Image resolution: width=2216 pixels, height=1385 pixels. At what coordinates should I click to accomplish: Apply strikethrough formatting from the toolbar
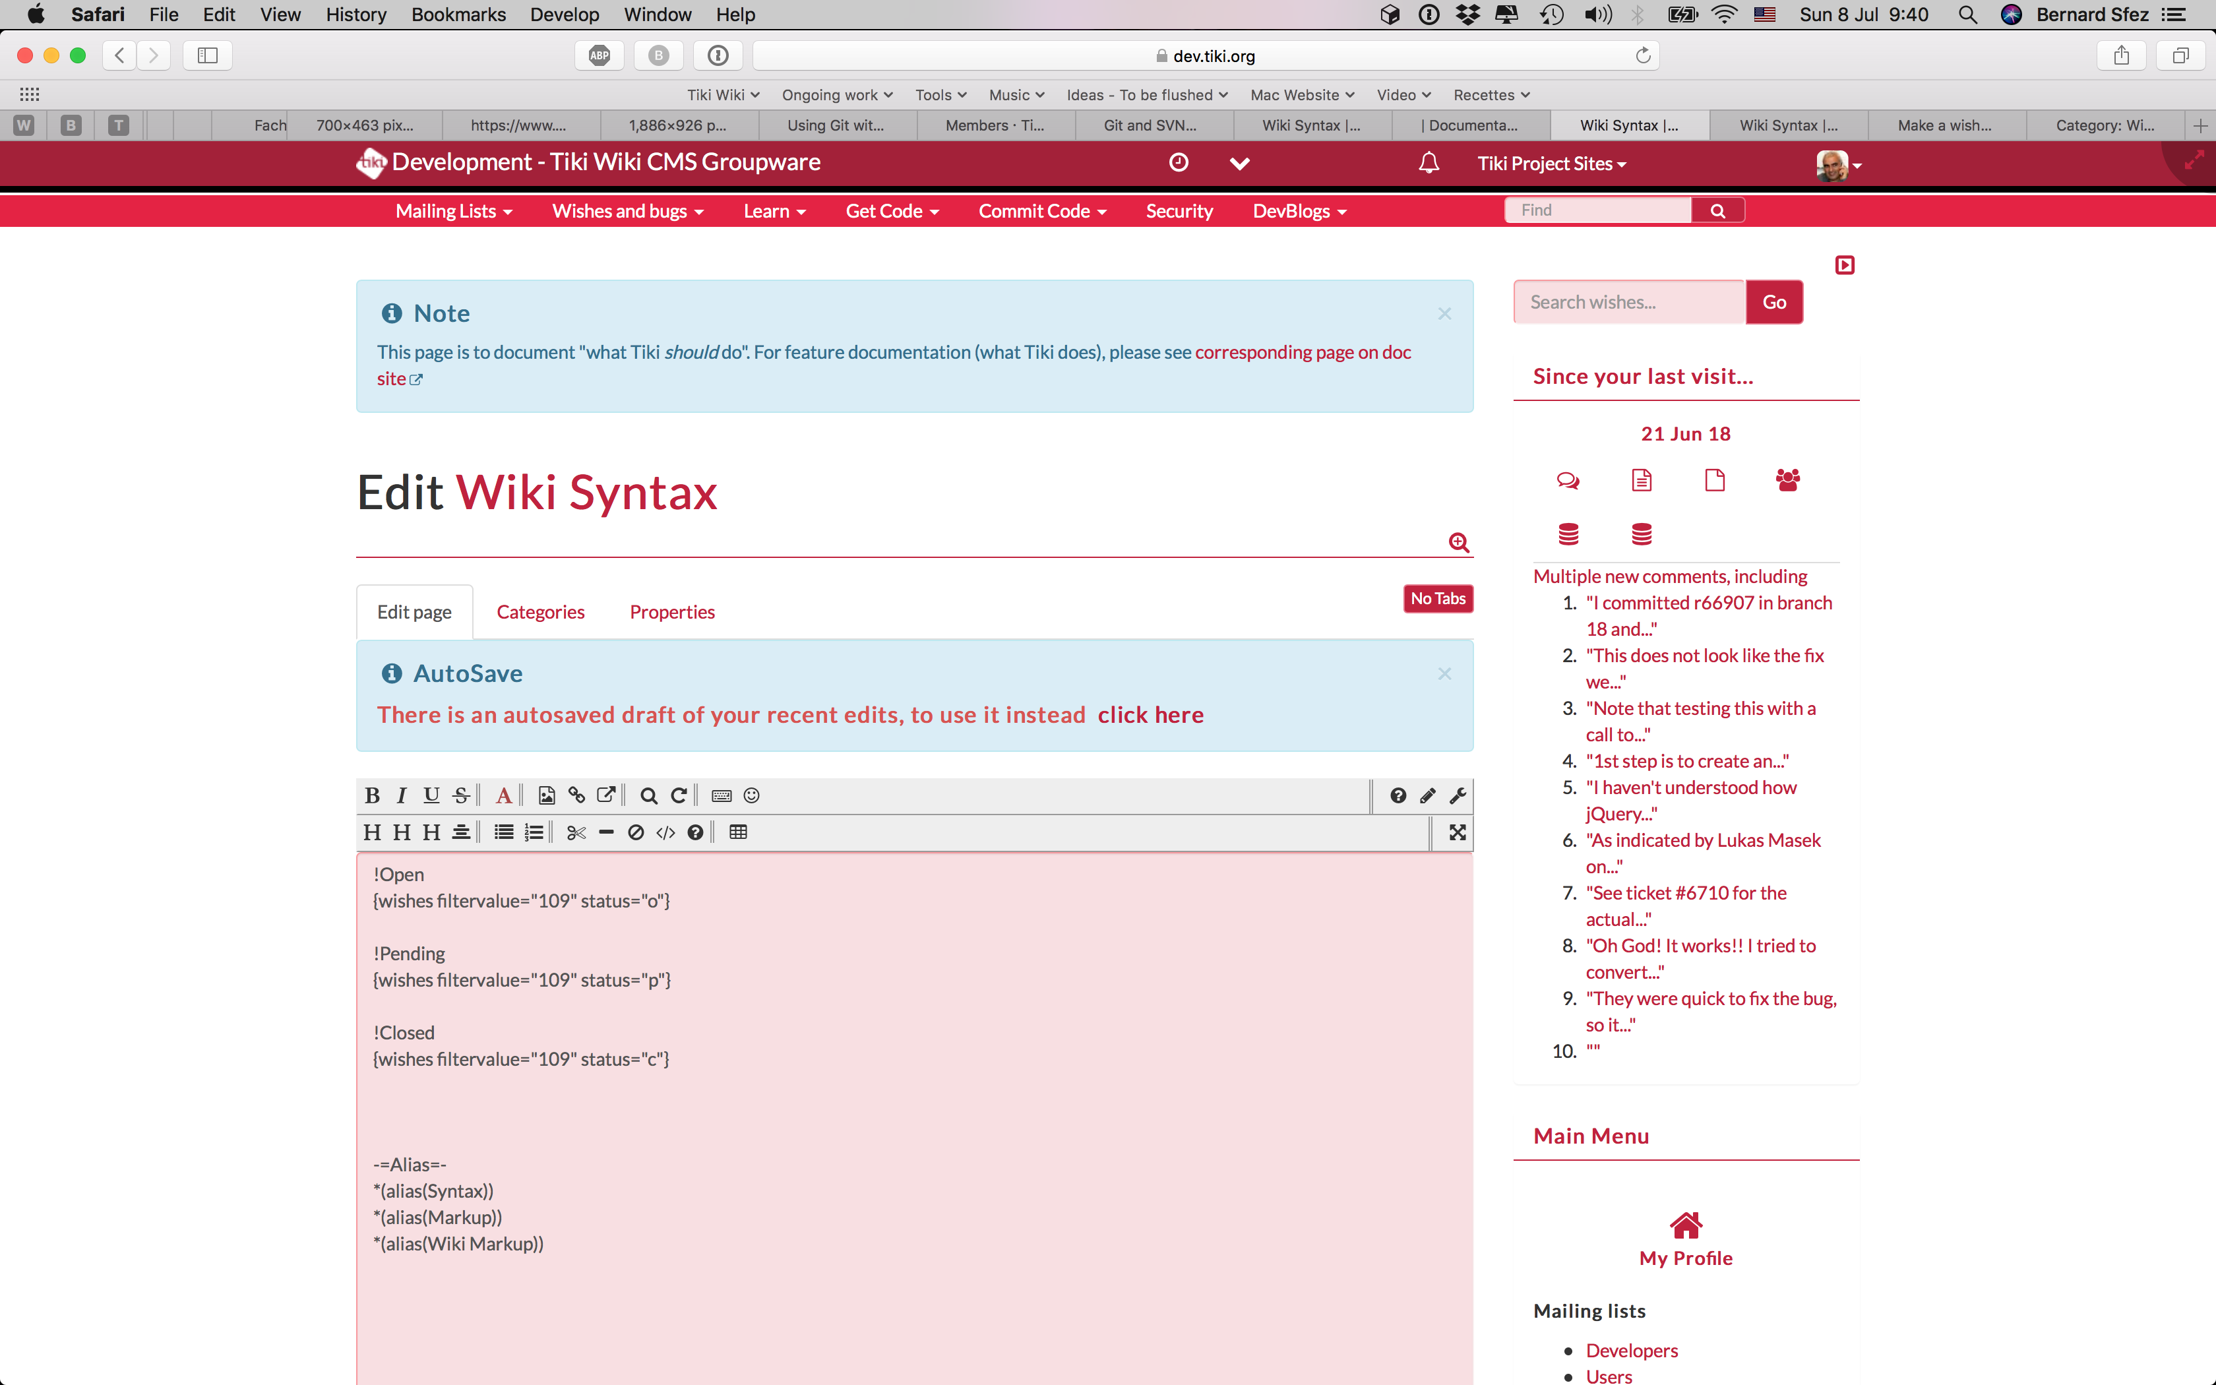(460, 795)
